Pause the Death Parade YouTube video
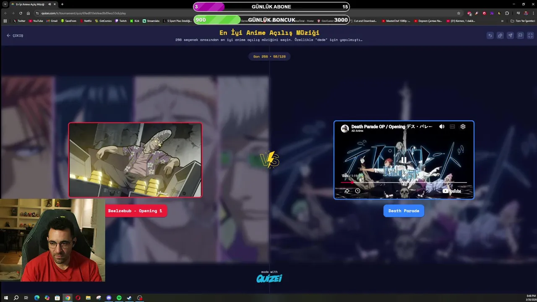The image size is (537, 302). click(x=404, y=160)
